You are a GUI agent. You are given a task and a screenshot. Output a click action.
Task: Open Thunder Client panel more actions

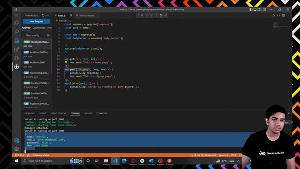click(x=48, y=15)
